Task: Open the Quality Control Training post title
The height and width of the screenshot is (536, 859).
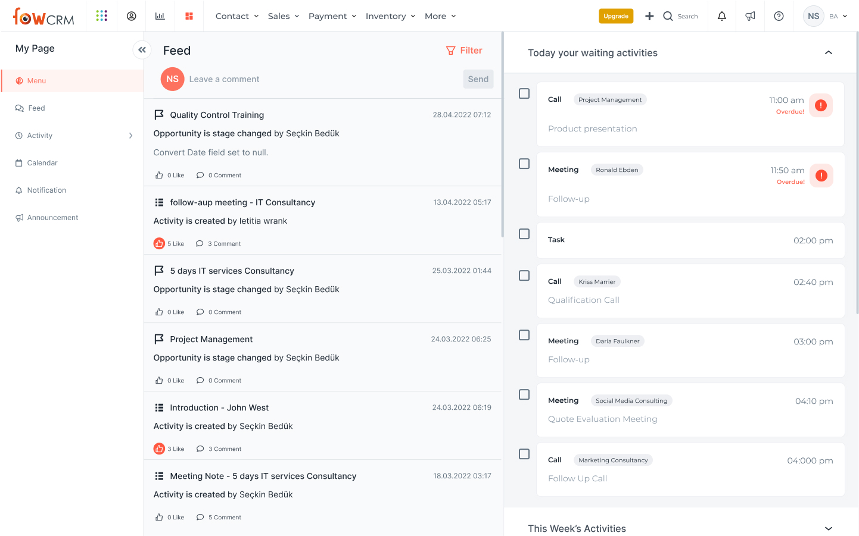Action: (217, 115)
